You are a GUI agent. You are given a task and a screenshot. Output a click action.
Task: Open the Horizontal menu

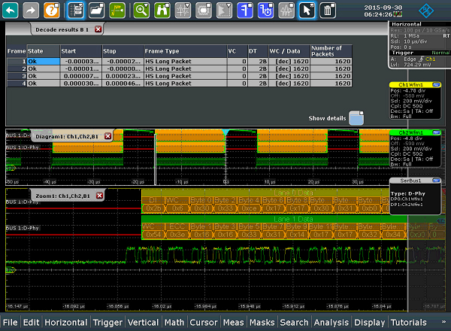(66, 323)
